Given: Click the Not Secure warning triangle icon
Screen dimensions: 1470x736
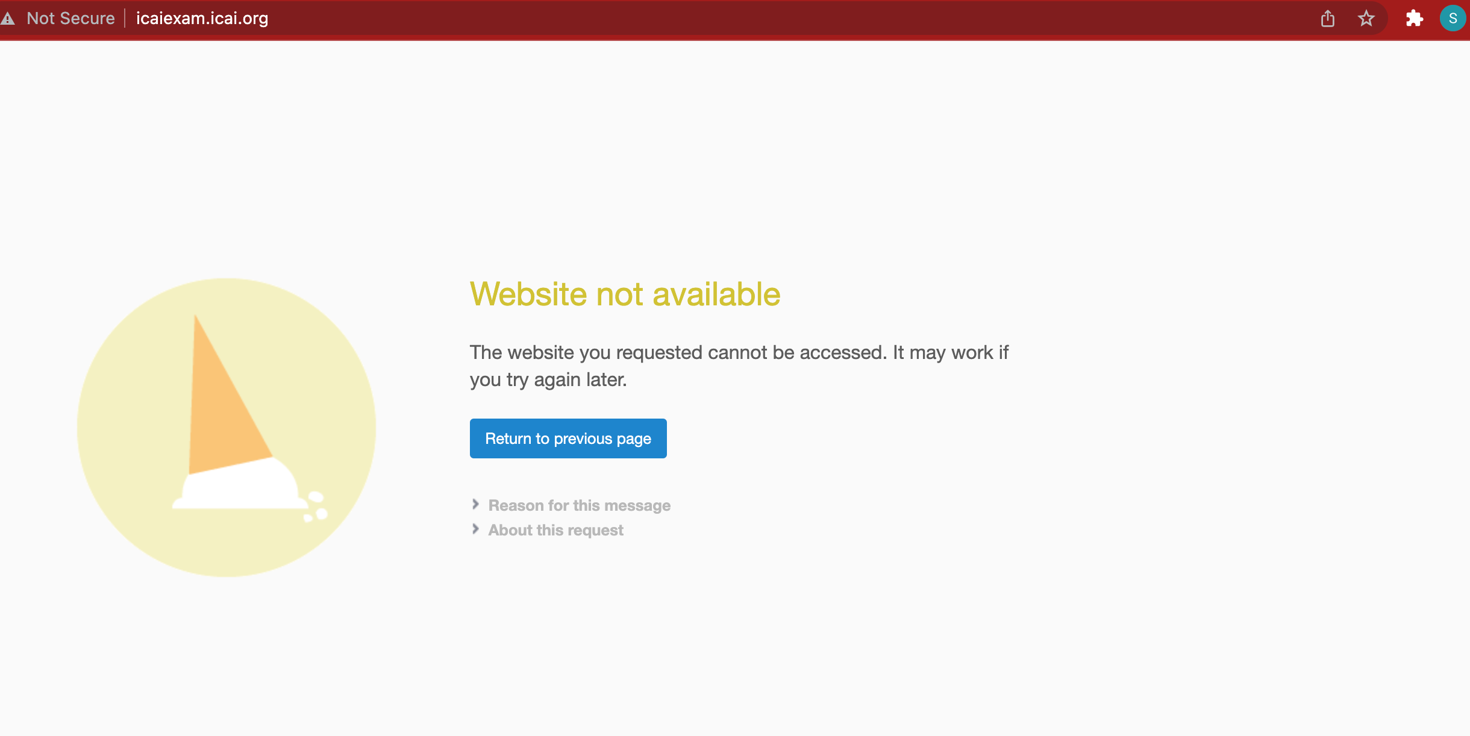Looking at the screenshot, I should point(7,19).
